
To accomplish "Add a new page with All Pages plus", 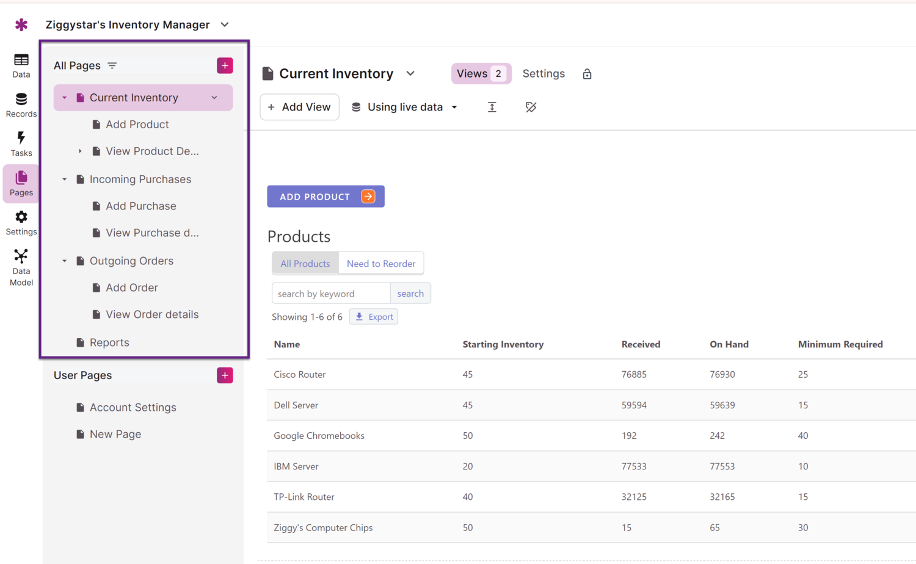I will [225, 65].
